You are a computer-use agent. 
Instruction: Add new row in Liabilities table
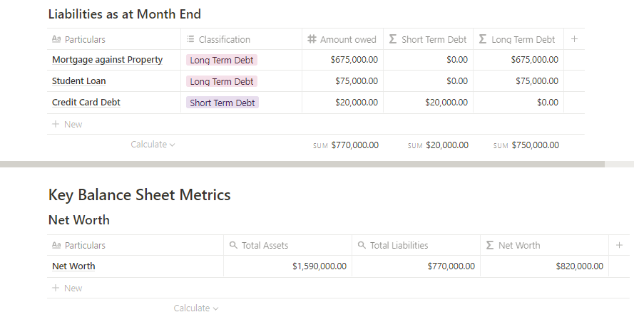[x=67, y=124]
